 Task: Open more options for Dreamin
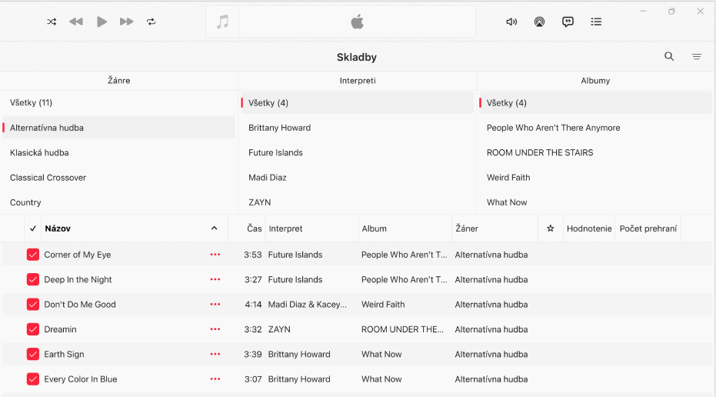coord(215,329)
